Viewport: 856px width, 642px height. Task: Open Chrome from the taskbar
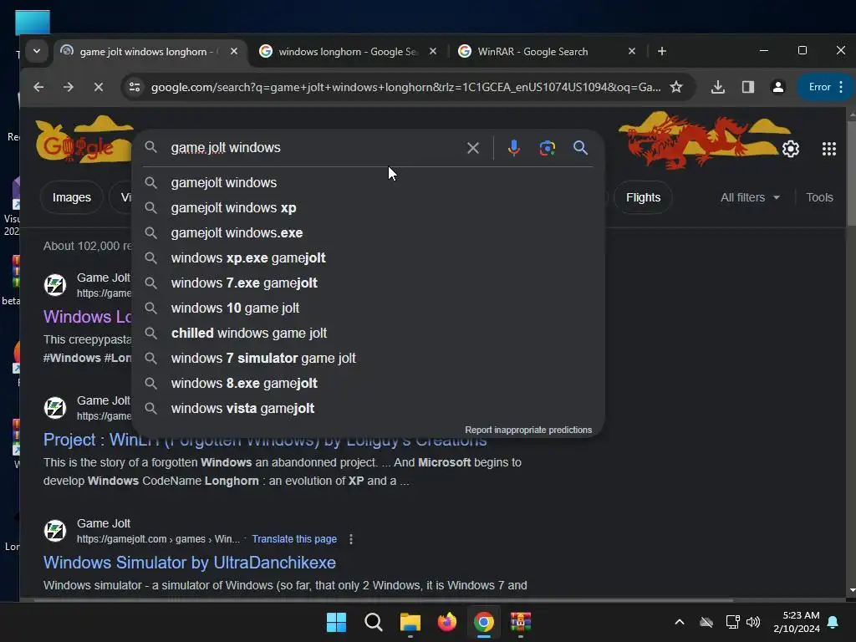coord(484,622)
